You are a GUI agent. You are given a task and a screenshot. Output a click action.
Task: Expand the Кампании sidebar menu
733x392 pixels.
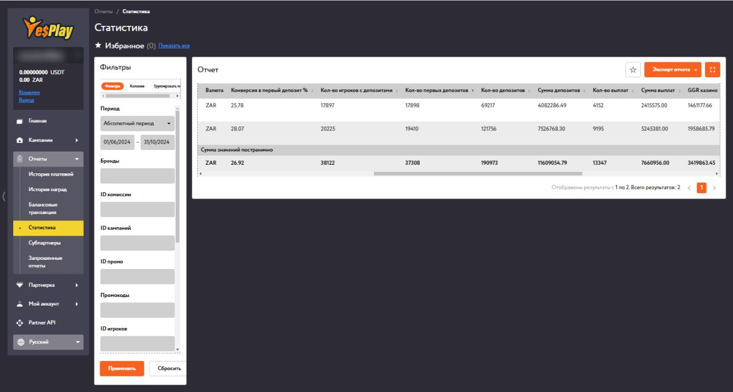click(48, 140)
